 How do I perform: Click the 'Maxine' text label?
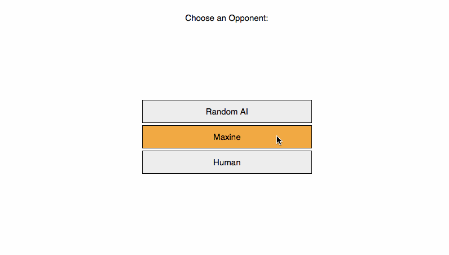pos(227,137)
